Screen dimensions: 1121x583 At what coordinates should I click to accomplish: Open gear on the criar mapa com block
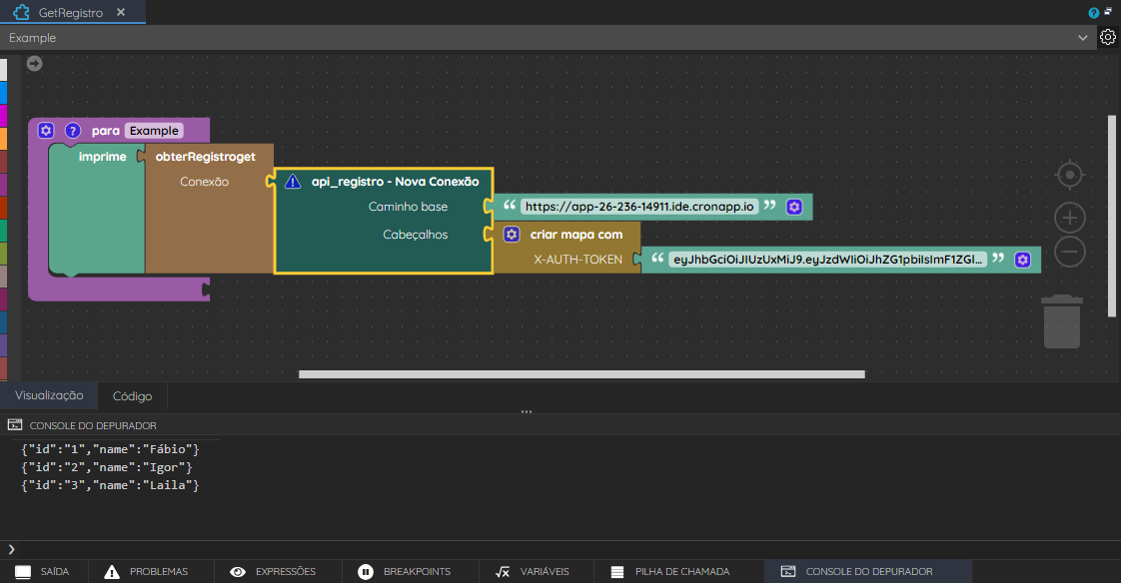(x=512, y=235)
